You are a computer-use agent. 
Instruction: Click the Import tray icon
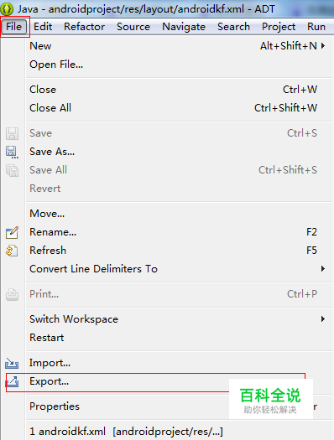(12, 363)
